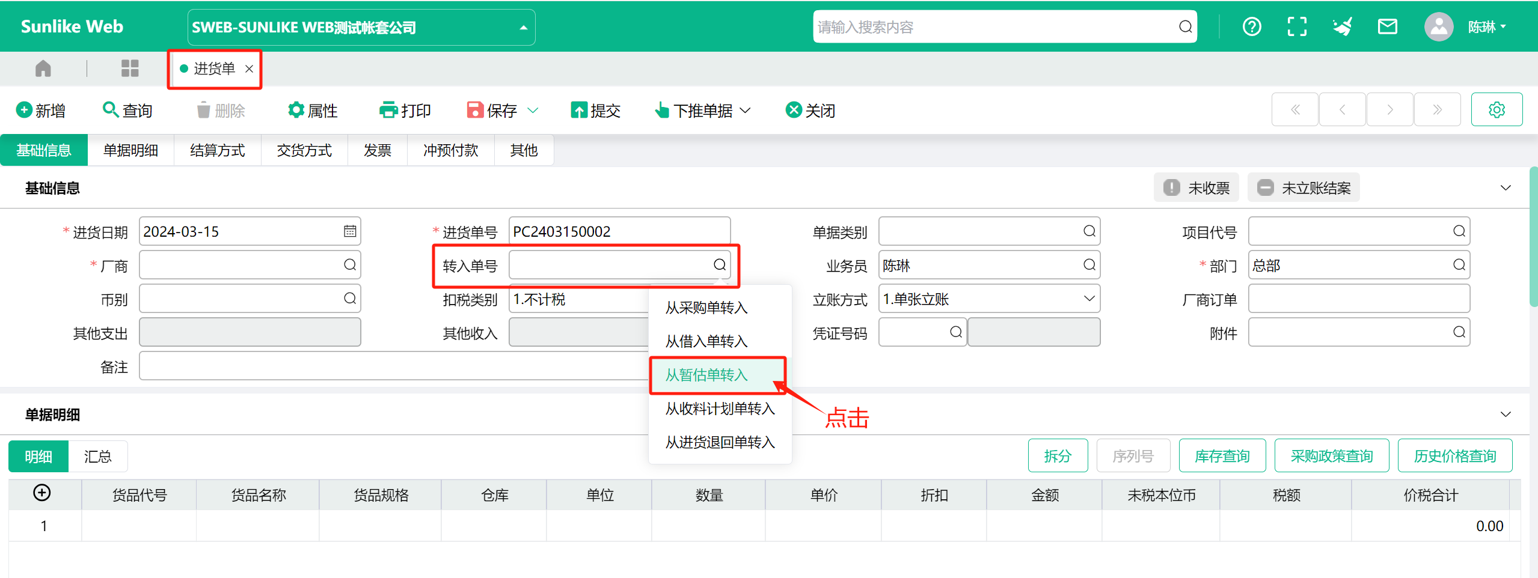Select the 汇总 summary view toggle
The image size is (1538, 578).
[x=98, y=457]
